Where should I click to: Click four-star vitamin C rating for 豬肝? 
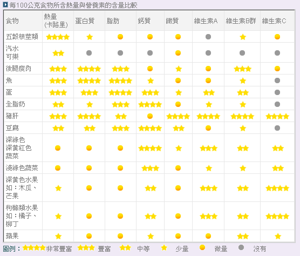point(277,117)
